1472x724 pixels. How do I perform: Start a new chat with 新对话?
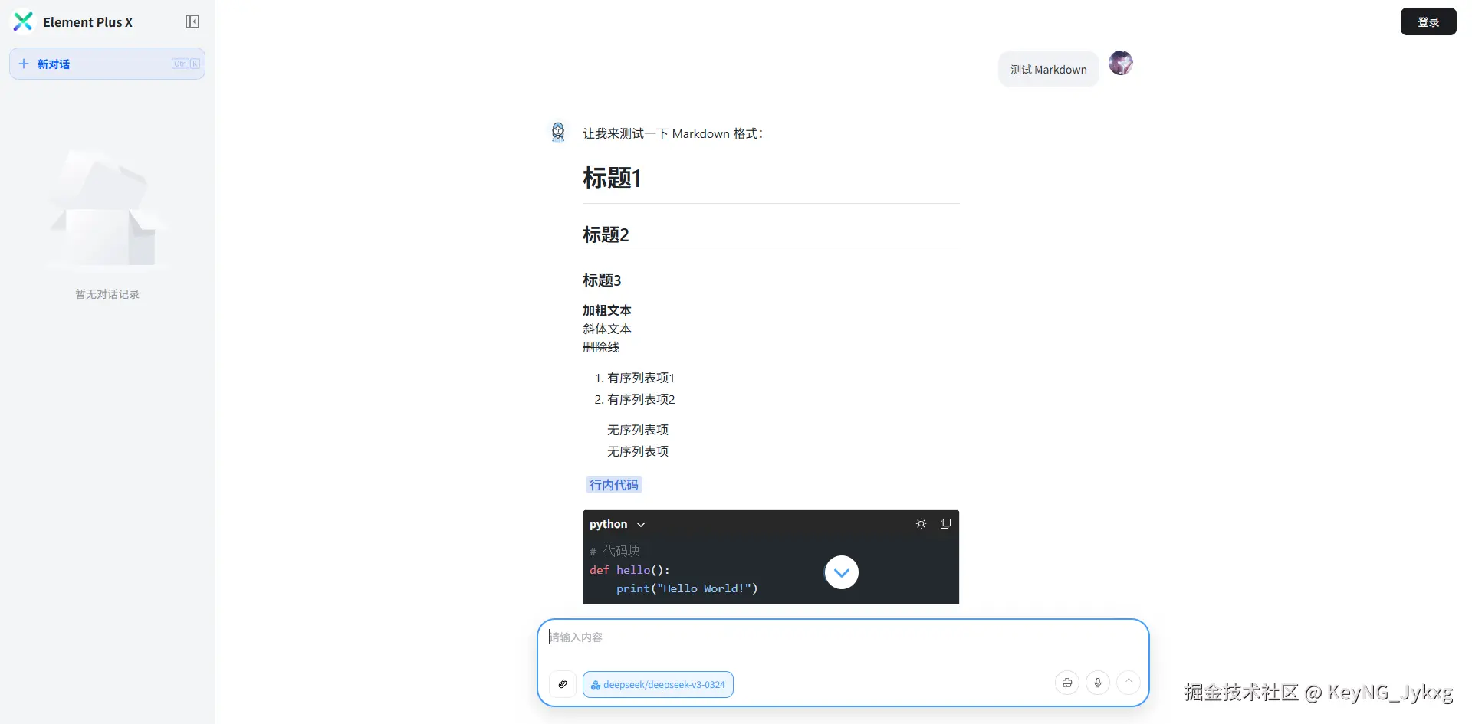107,64
